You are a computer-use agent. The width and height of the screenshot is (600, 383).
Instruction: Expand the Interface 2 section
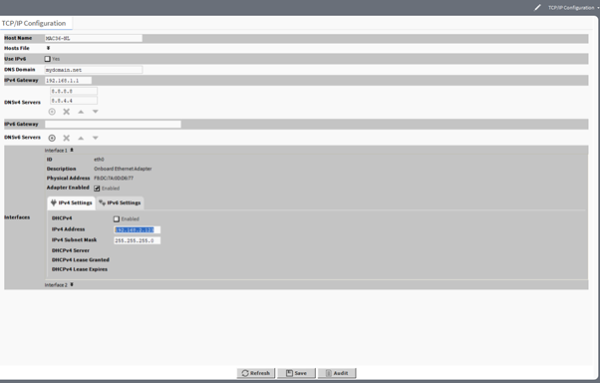point(72,284)
